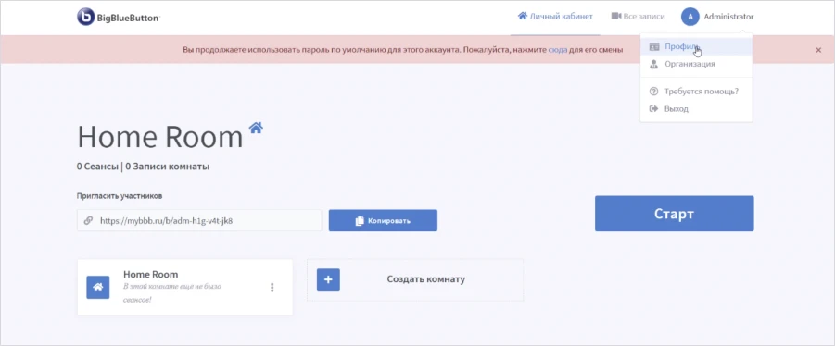Open the Личный кабинет tab
835x346 pixels.
tap(555, 17)
